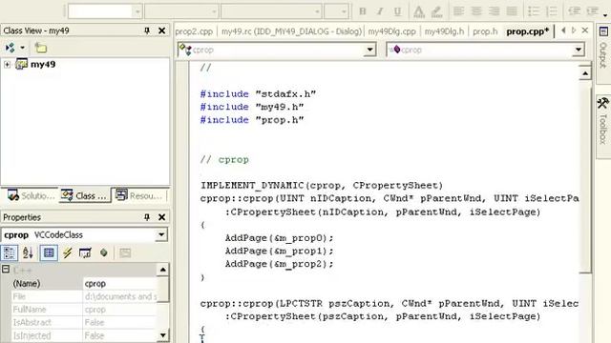Open the second toolbar combo box

tap(181, 11)
